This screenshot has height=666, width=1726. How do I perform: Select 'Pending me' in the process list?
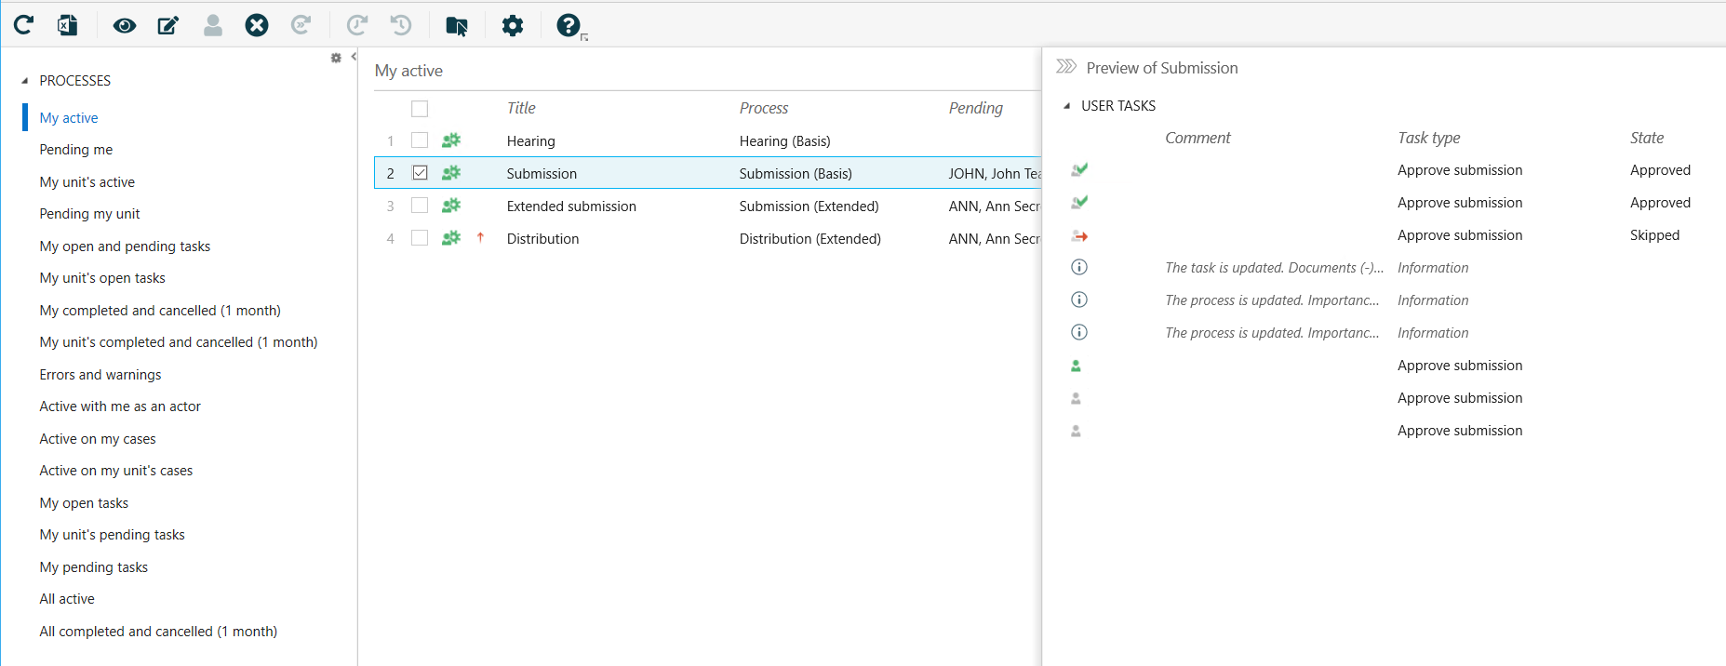tap(75, 150)
